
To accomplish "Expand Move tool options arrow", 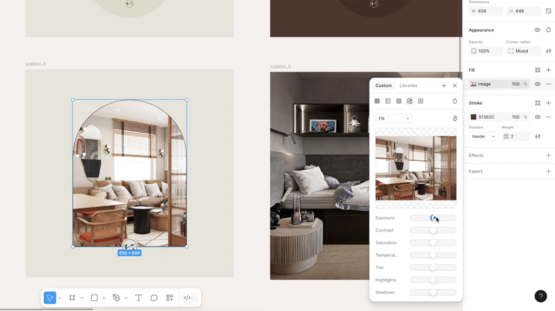I will [60, 298].
